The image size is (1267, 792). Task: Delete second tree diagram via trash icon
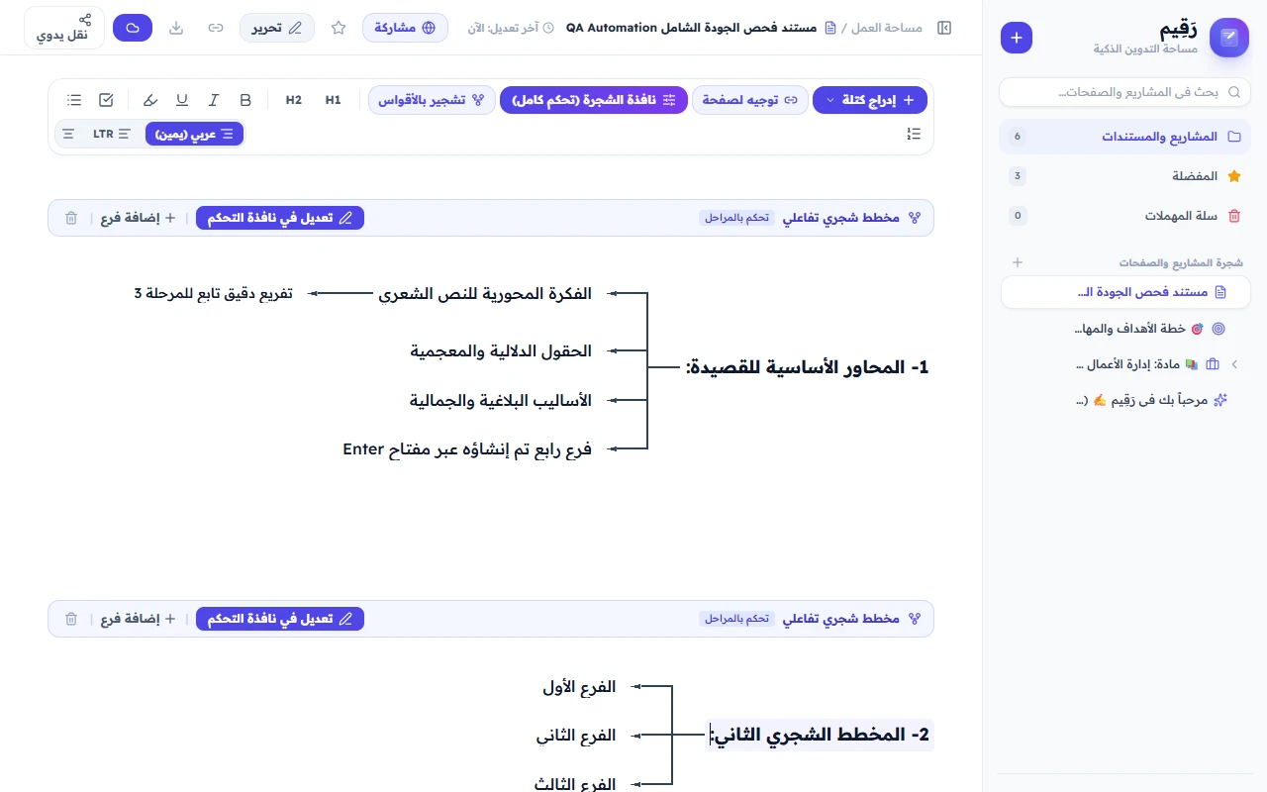click(71, 619)
